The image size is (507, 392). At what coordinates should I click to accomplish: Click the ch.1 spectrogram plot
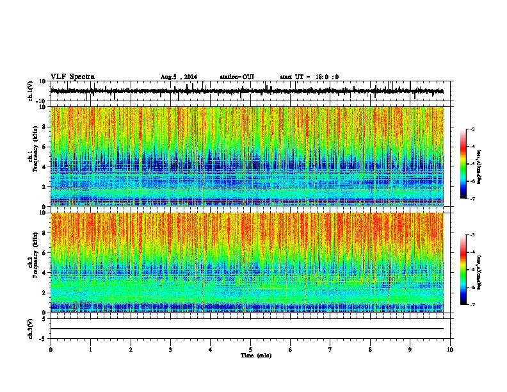[247, 156]
